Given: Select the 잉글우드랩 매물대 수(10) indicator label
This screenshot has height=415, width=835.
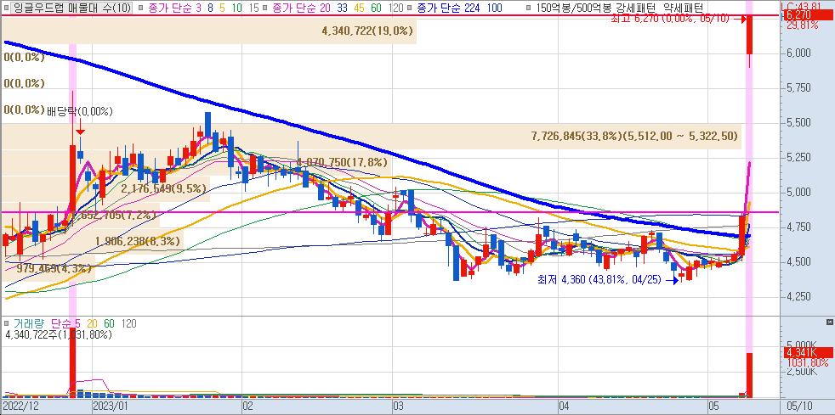Looking at the screenshot, I should click(x=71, y=8).
